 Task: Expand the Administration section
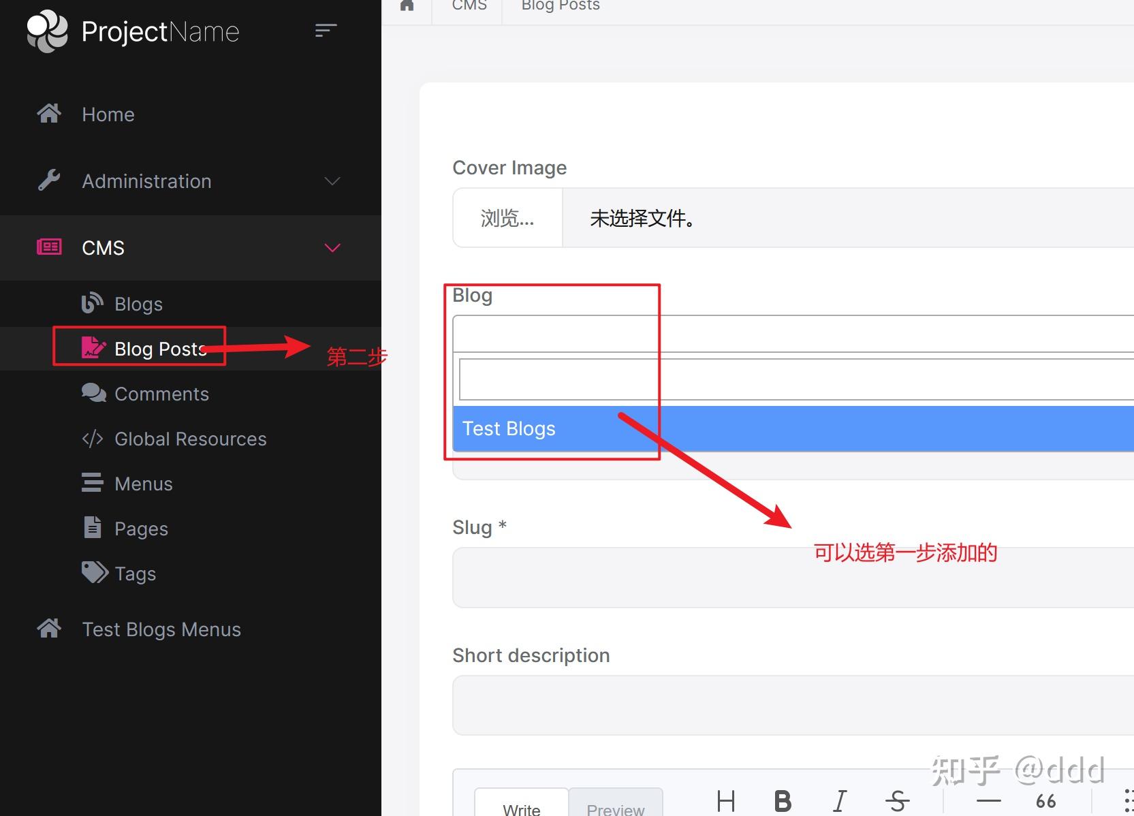(x=332, y=181)
